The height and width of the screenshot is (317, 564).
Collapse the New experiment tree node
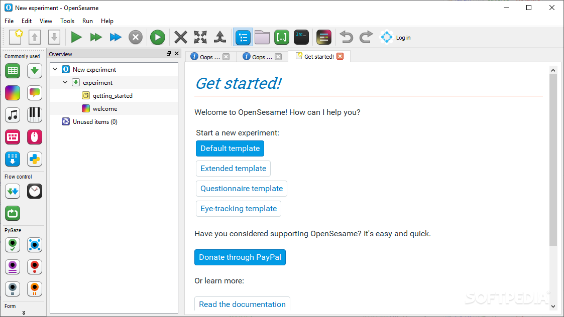point(55,69)
